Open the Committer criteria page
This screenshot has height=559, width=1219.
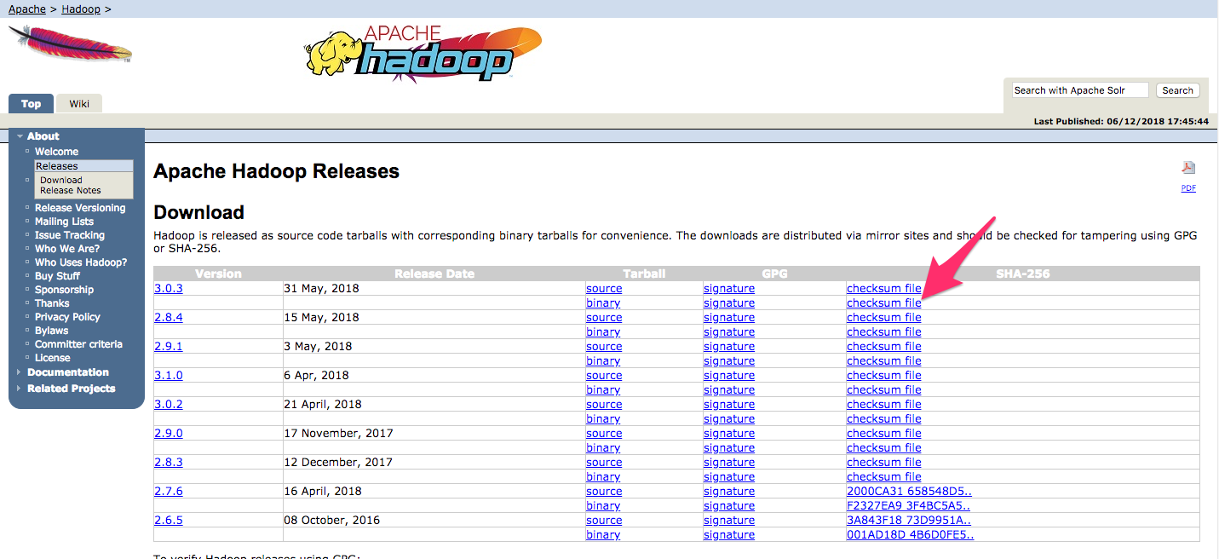(x=78, y=344)
